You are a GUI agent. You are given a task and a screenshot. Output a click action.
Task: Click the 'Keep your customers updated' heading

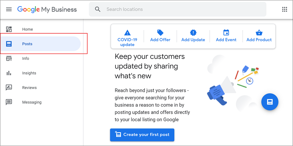pyautogui.click(x=150, y=66)
